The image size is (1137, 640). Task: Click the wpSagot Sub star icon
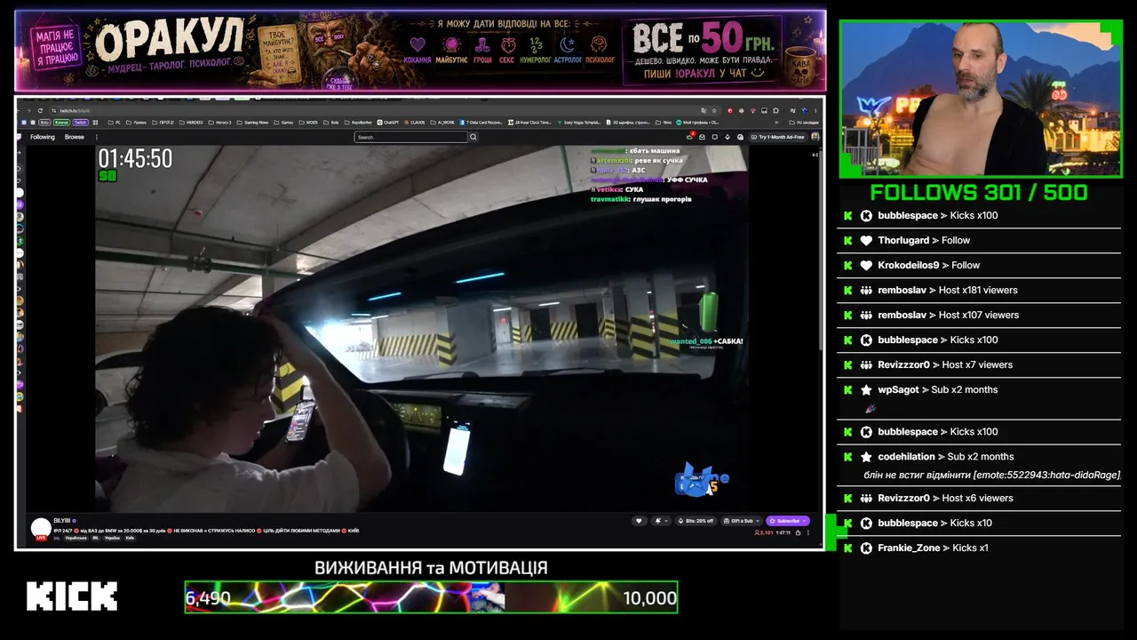click(866, 389)
